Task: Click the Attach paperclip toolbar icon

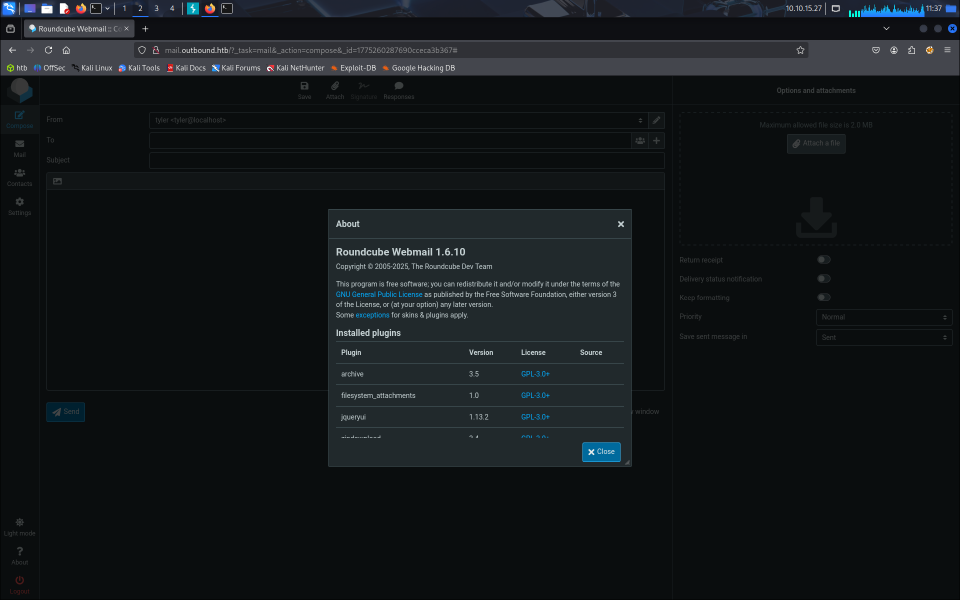Action: click(x=334, y=90)
